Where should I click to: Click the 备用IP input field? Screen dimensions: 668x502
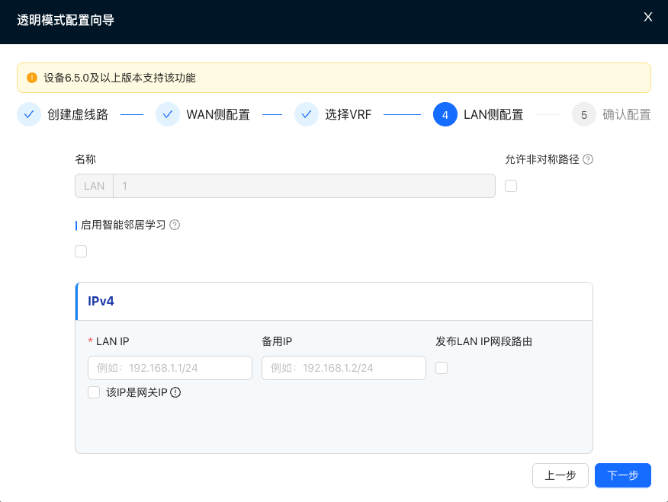click(x=344, y=368)
